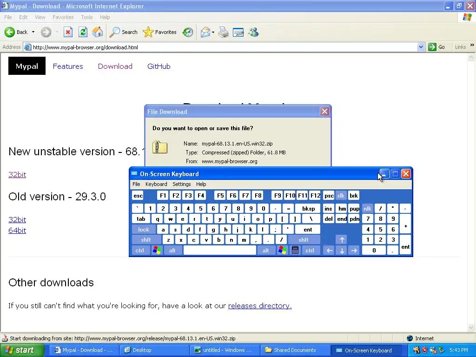Click the esc key on On-Screen Keyboard
476x357 pixels.
pyautogui.click(x=138, y=196)
